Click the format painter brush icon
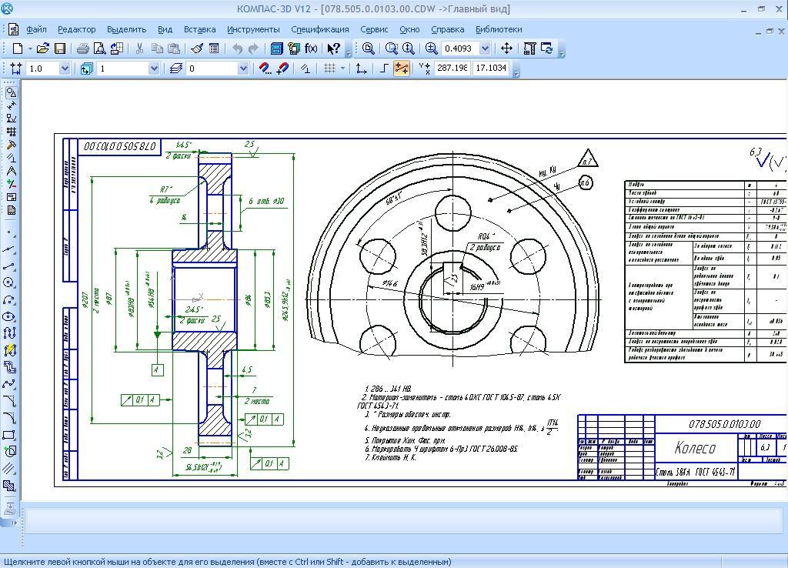788x568 pixels. click(197, 48)
